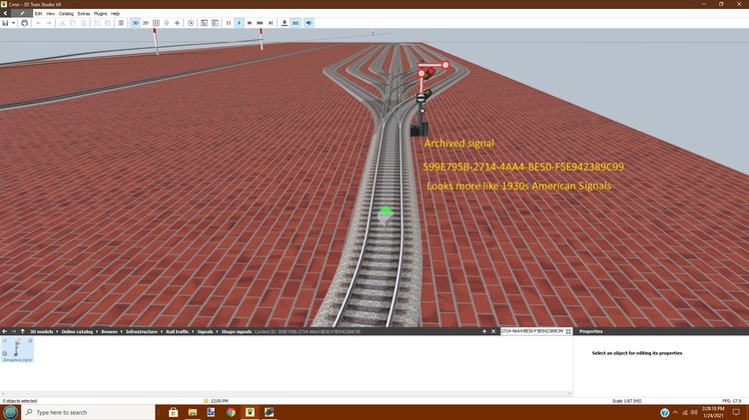Click the camera icon in toolbar
Image resolution: width=749 pixels, height=420 pixels.
[167, 23]
